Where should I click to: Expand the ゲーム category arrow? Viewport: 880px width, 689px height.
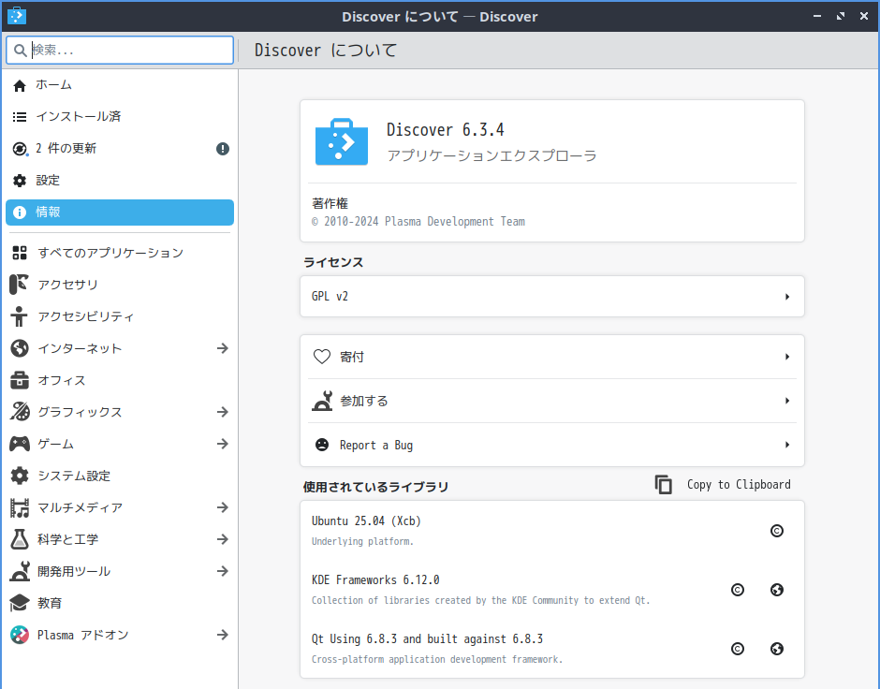223,444
